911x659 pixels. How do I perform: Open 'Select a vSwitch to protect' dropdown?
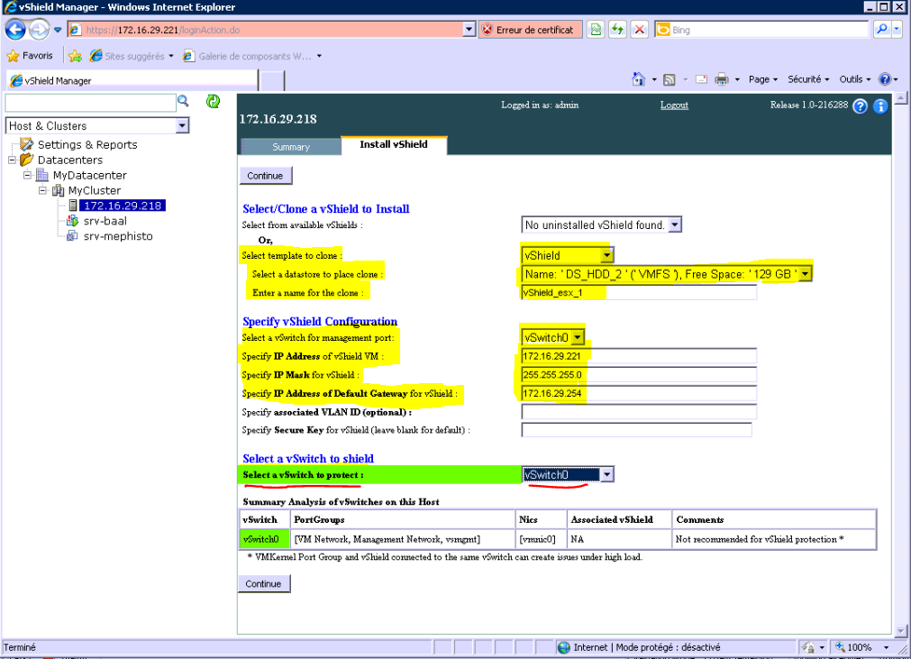607,474
